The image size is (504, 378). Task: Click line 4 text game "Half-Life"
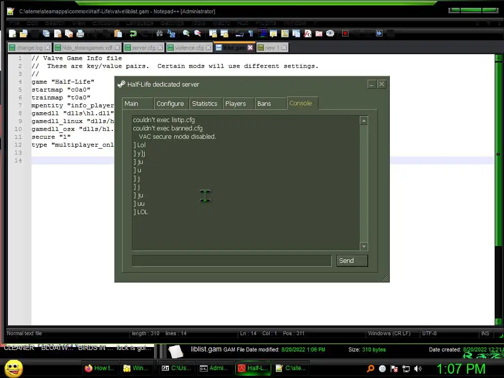point(63,82)
